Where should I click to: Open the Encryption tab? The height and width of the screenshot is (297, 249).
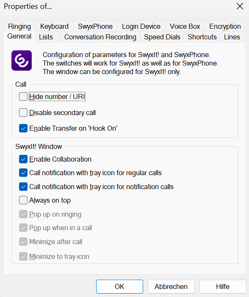point(225,26)
